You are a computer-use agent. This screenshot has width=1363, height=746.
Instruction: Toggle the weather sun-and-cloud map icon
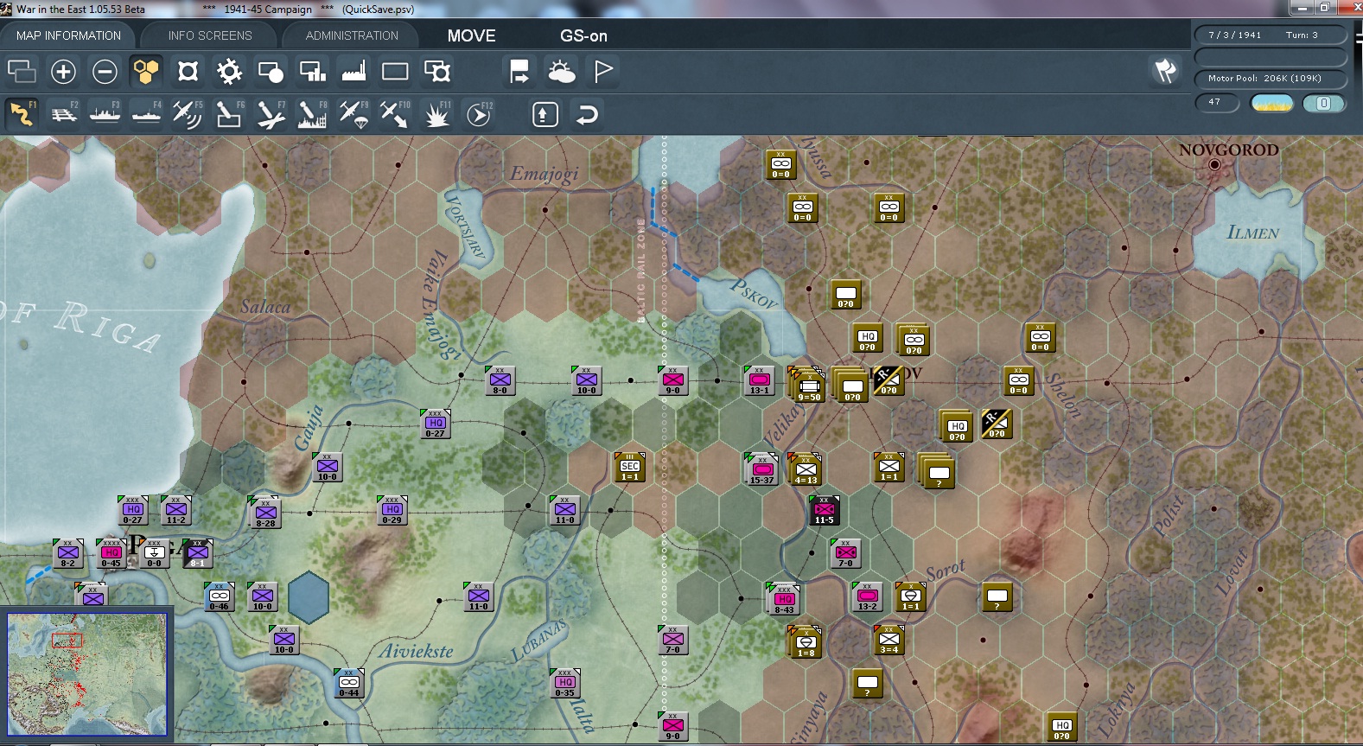tap(561, 72)
